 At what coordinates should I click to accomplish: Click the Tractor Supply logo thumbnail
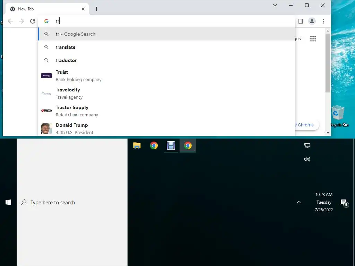pos(46,111)
